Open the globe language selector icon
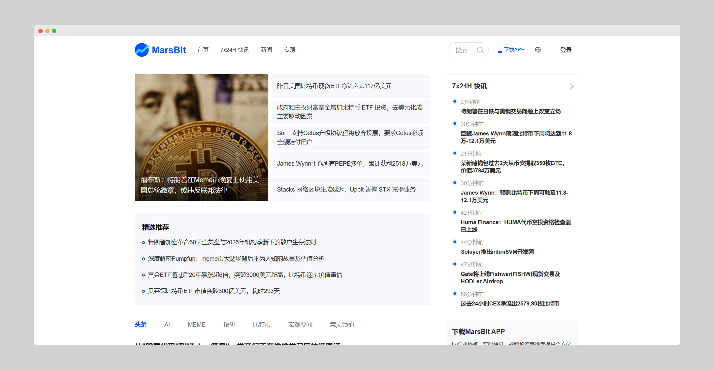714x370 pixels. (538, 50)
